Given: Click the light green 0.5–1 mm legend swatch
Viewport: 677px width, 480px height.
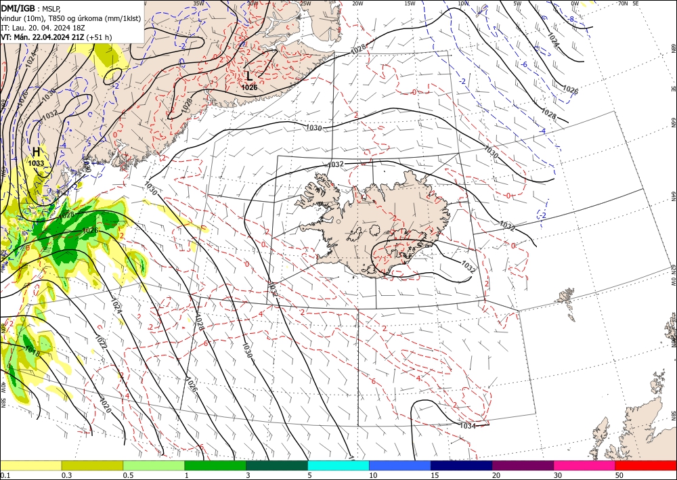Looking at the screenshot, I should pyautogui.click(x=154, y=465).
